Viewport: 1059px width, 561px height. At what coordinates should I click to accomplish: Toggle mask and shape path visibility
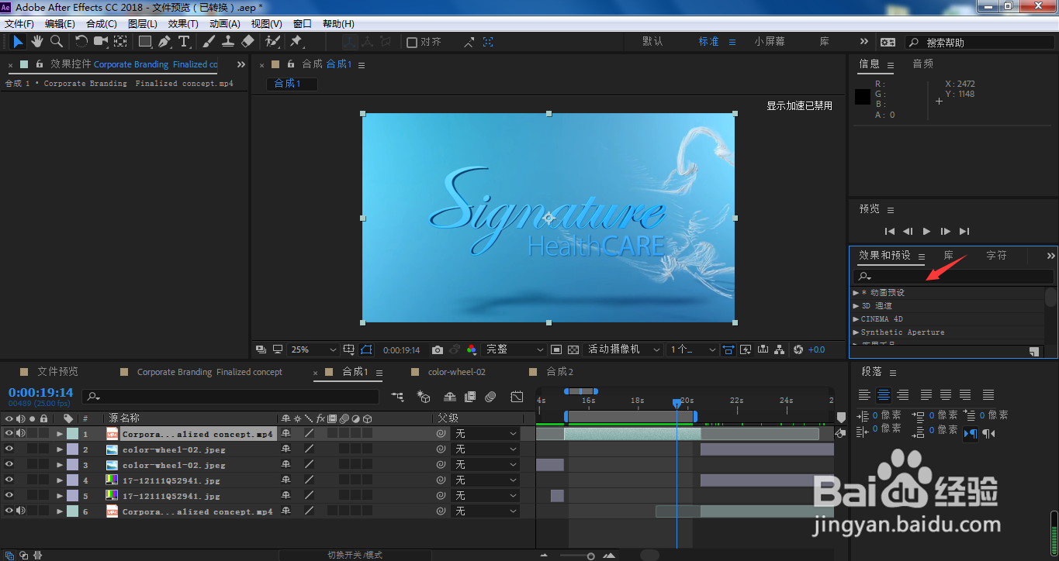pyautogui.click(x=366, y=350)
